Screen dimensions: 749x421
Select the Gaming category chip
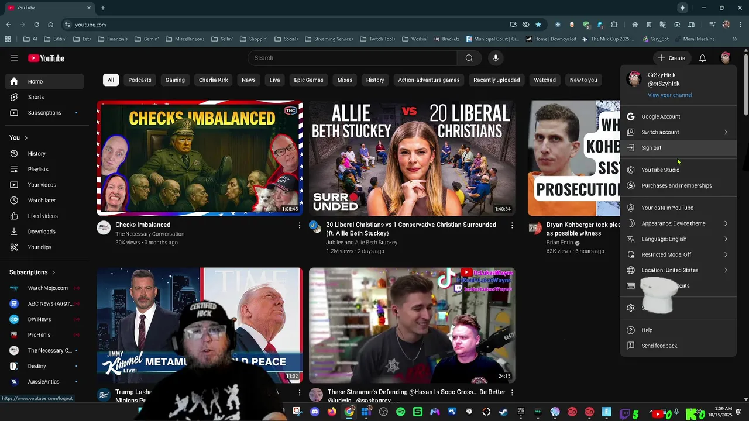coord(175,80)
